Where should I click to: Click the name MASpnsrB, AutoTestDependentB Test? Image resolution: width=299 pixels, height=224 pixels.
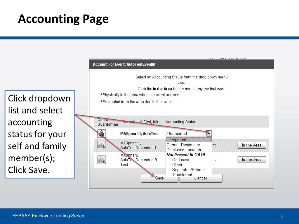point(139,160)
